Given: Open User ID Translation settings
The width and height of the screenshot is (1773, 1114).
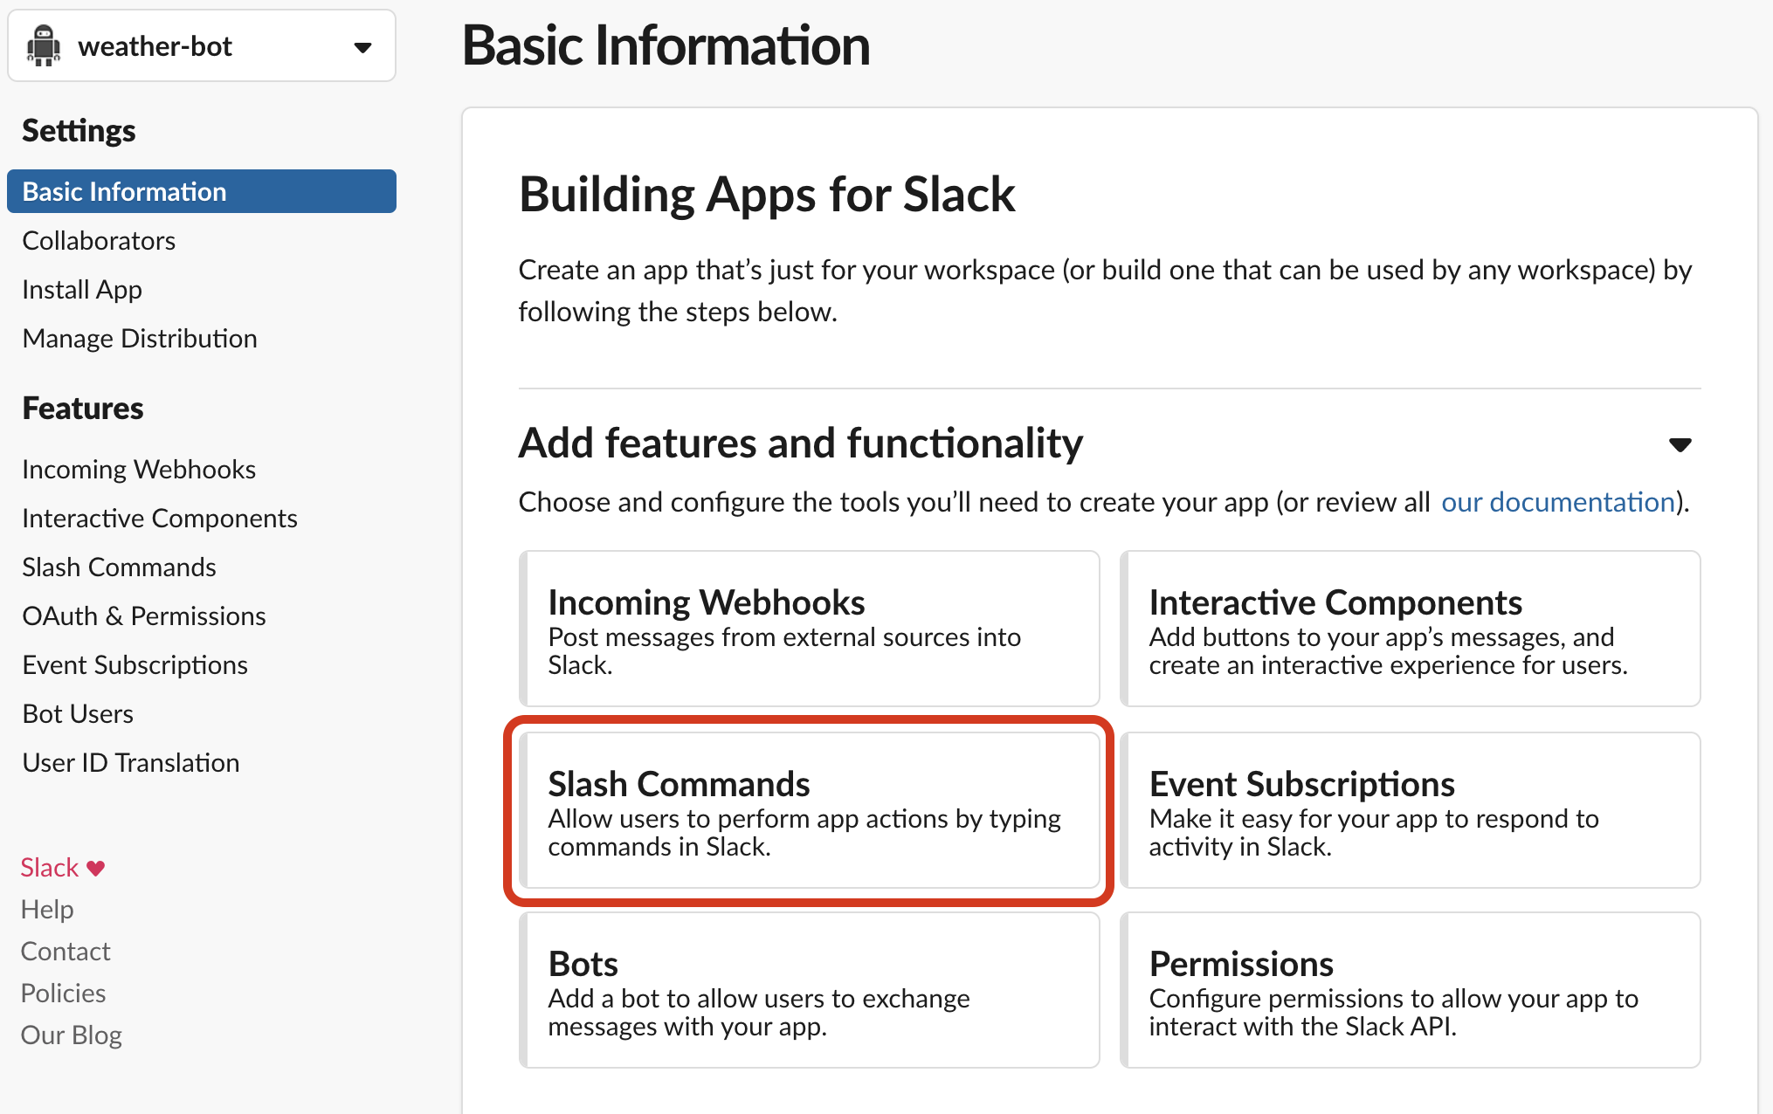Looking at the screenshot, I should [130, 762].
